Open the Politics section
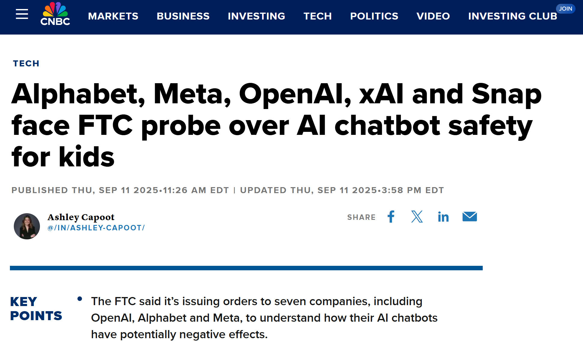The image size is (583, 358). pyautogui.click(x=374, y=16)
